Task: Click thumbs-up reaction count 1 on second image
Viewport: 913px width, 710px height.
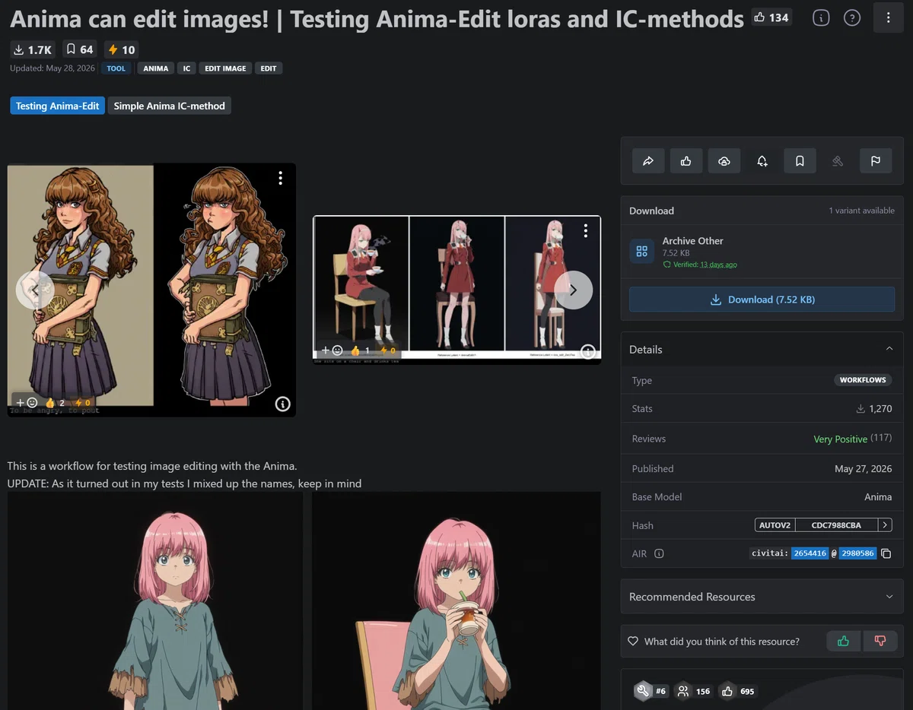Action: [x=360, y=350]
